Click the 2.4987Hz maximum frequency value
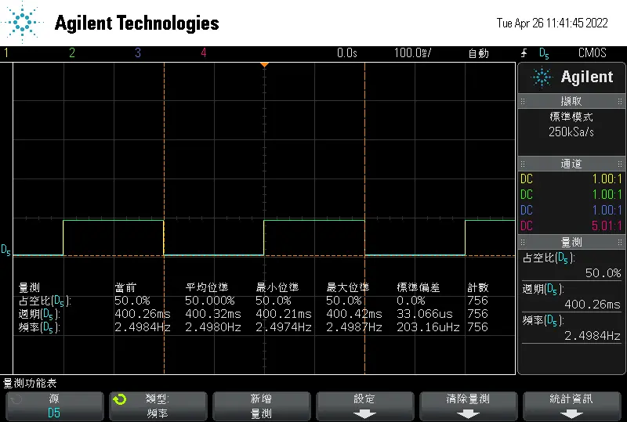Viewport: 627px width, 422px height. point(354,327)
